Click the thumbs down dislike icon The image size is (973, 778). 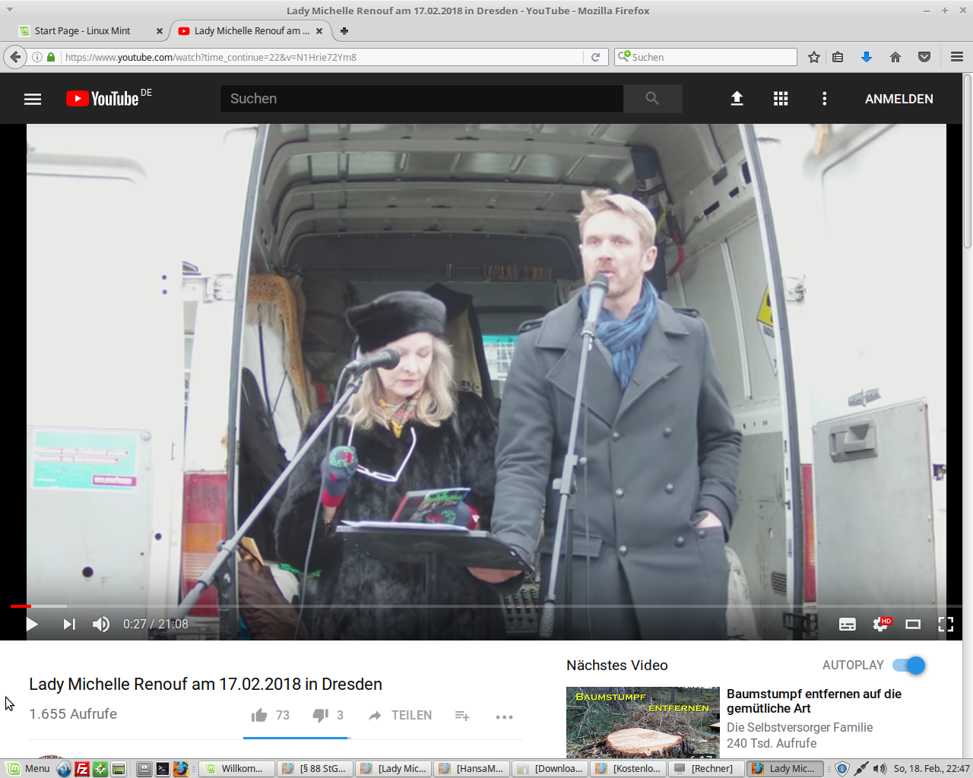[x=320, y=716]
